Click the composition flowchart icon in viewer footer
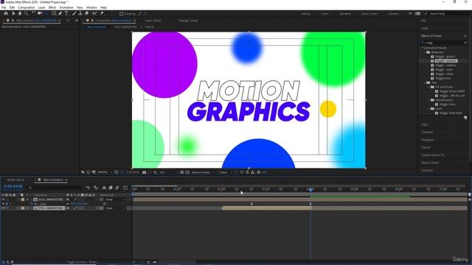Image resolution: width=472 pixels, height=265 pixels. click(x=252, y=172)
